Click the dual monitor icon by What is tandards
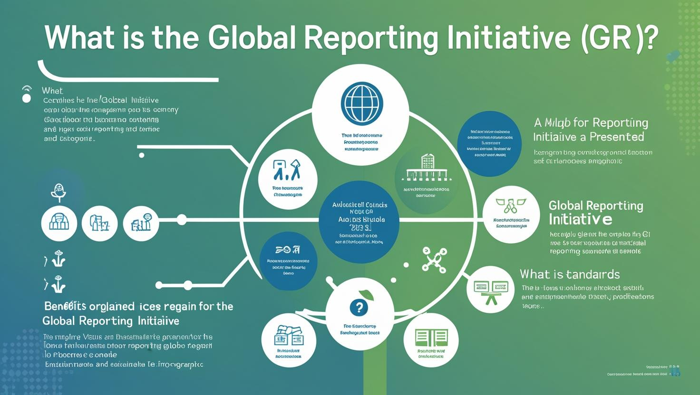Screen dimensions: 700x395 (x=491, y=292)
